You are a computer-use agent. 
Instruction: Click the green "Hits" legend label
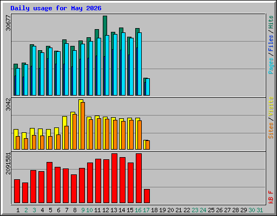(271, 22)
